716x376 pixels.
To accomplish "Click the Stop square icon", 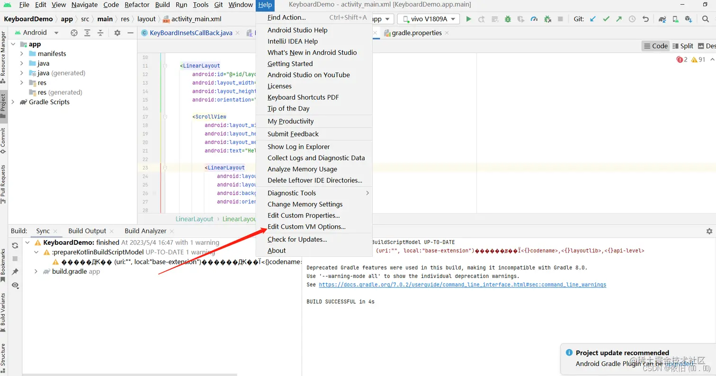I will coord(560,19).
